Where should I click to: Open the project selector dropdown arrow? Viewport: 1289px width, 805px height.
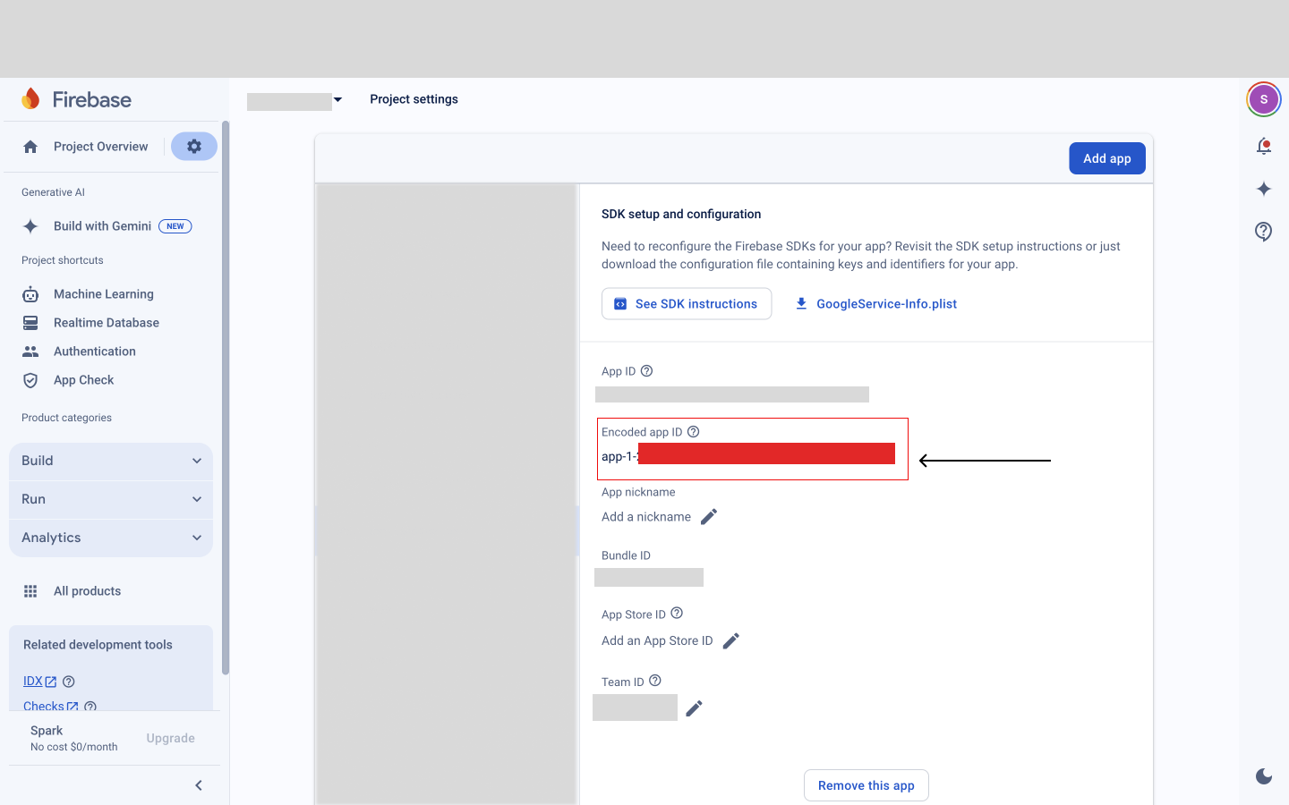tap(337, 99)
